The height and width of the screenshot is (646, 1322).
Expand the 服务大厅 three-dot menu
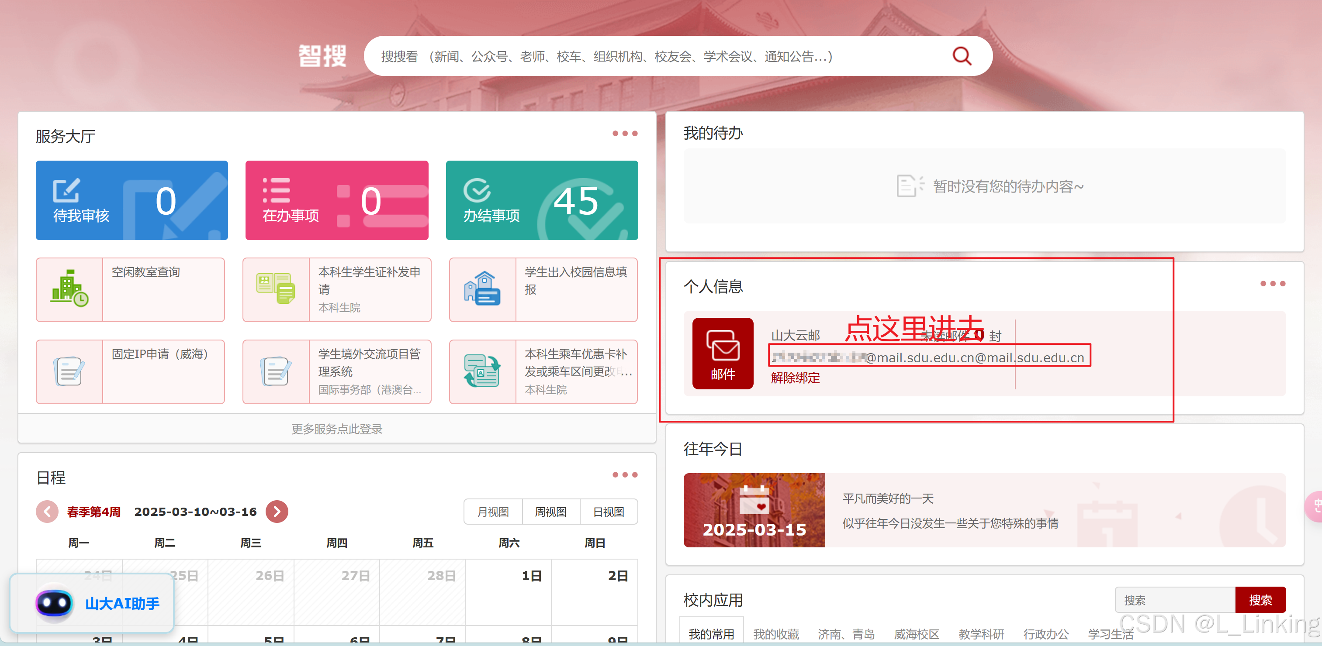[x=625, y=133]
